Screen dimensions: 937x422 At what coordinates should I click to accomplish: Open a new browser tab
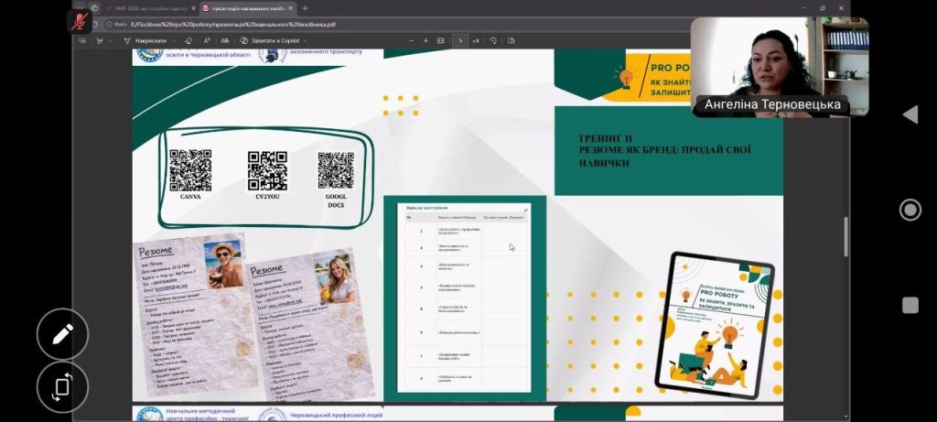(305, 8)
